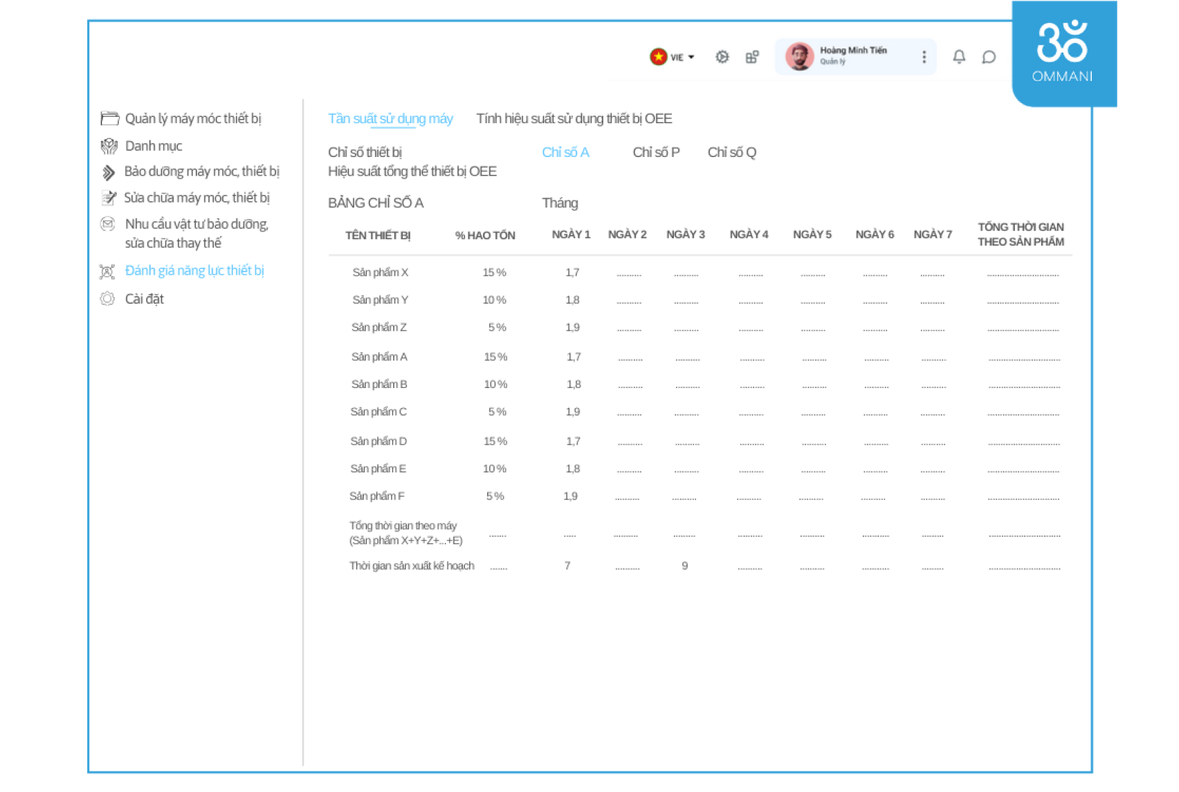Open Quản lý máy móc thiết bị
The height and width of the screenshot is (792, 1179).
coord(193,118)
